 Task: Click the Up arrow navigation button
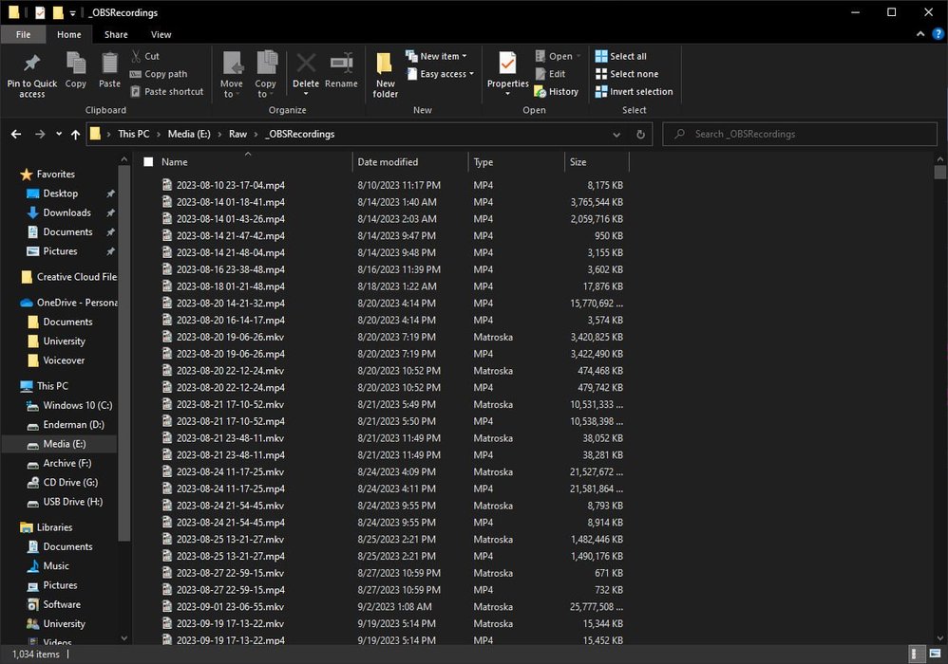coord(75,135)
